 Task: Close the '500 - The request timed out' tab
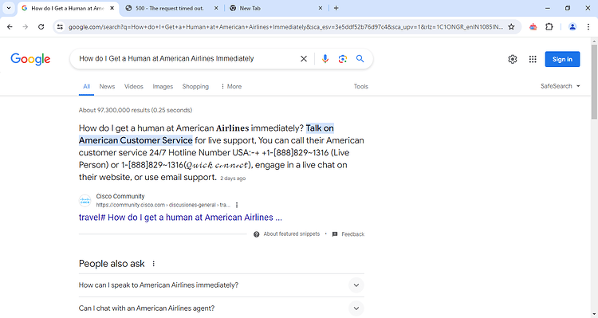[x=216, y=8]
